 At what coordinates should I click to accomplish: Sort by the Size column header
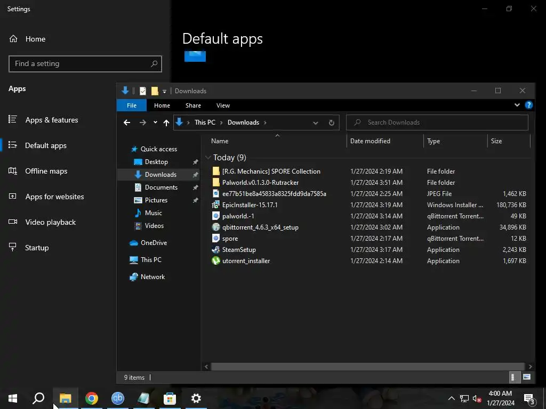click(x=496, y=141)
